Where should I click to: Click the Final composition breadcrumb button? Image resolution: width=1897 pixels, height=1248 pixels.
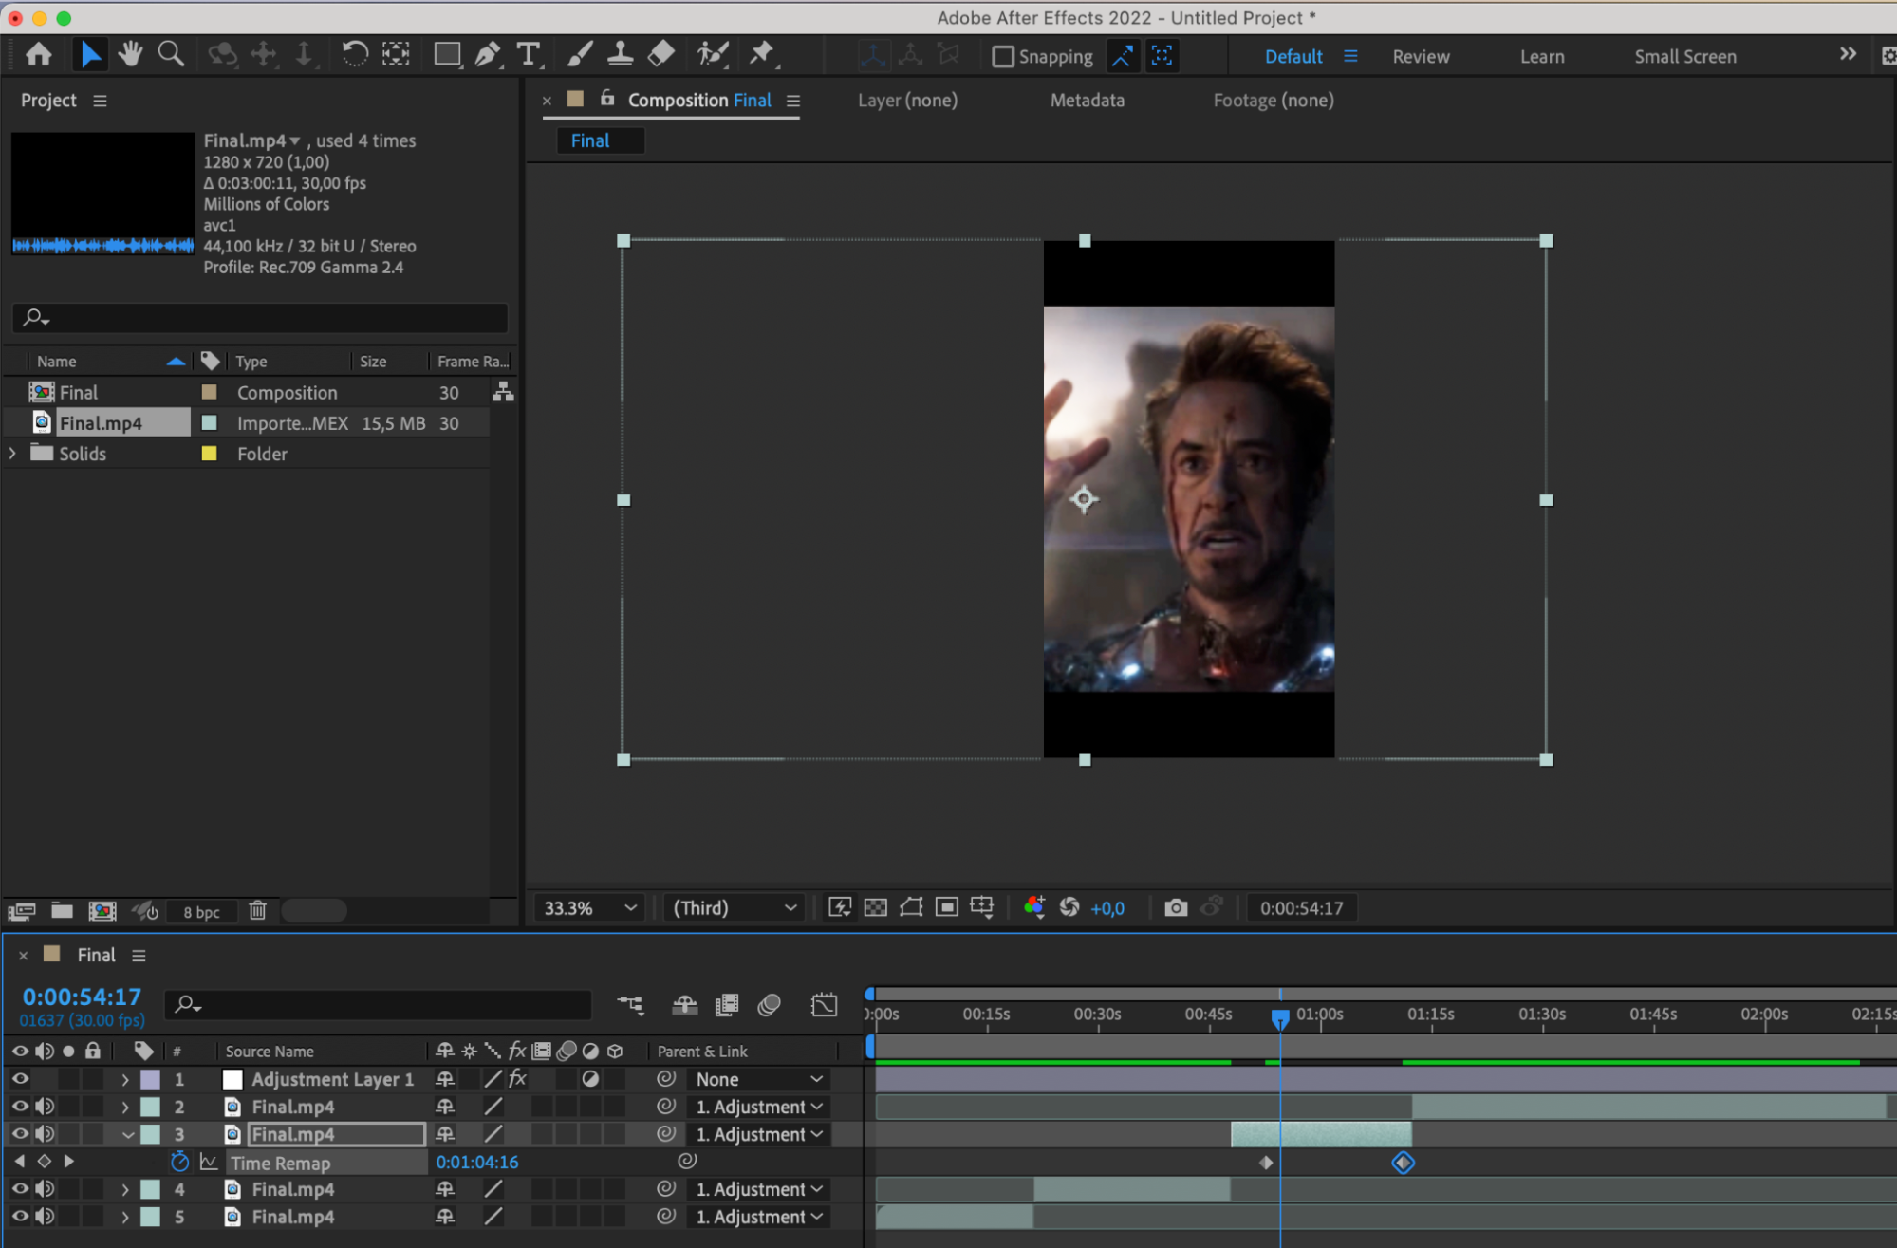tap(600, 140)
